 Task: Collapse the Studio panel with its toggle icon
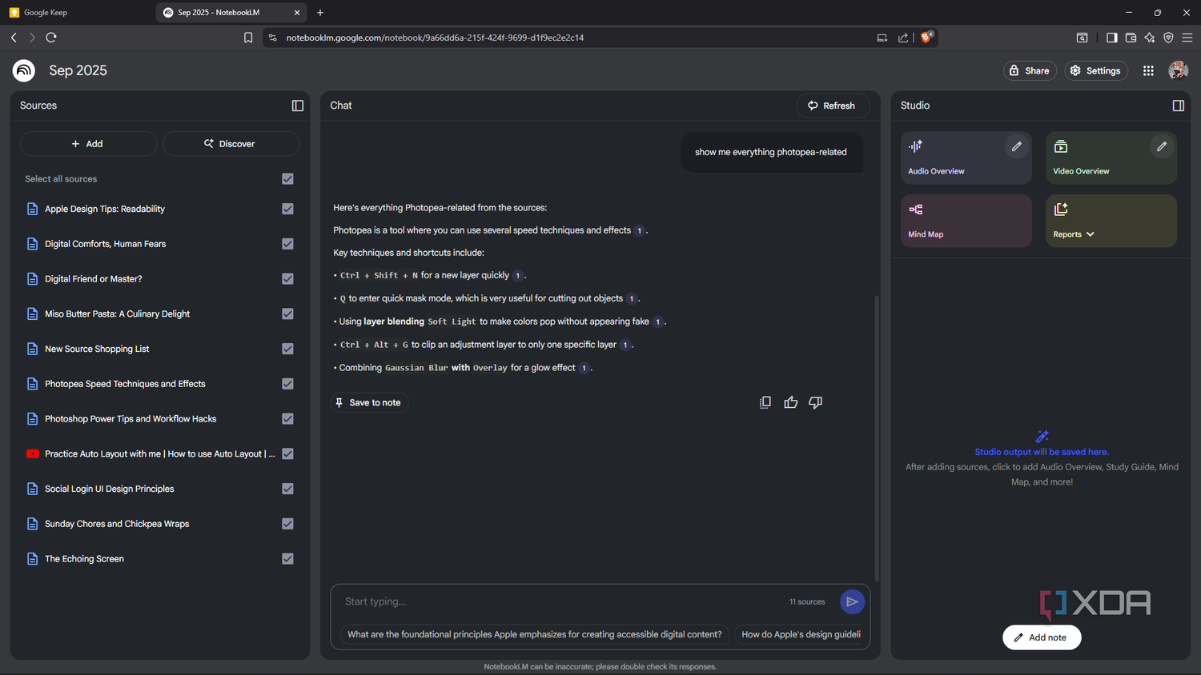coord(1179,106)
